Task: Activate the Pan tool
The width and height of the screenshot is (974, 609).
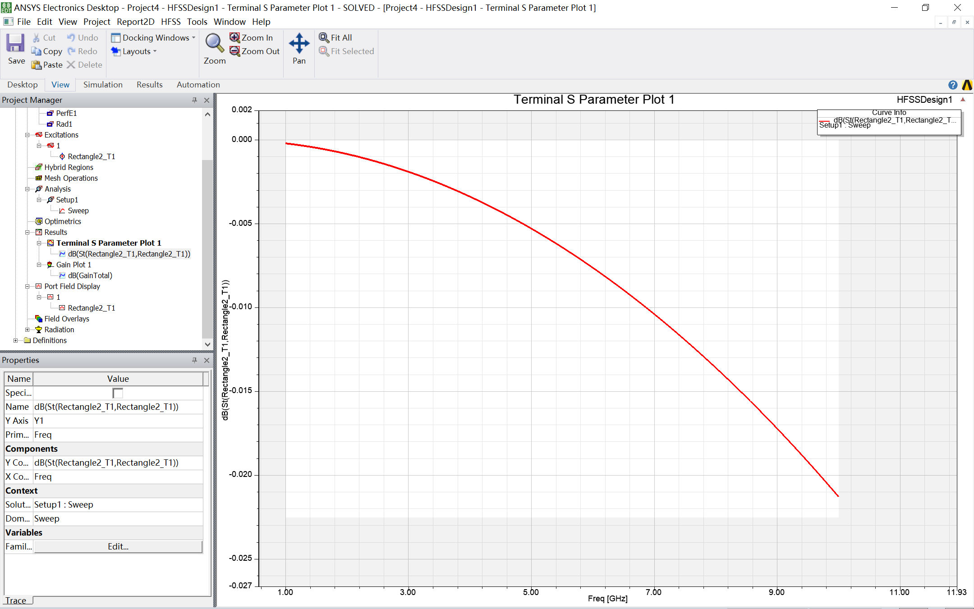Action: [299, 43]
